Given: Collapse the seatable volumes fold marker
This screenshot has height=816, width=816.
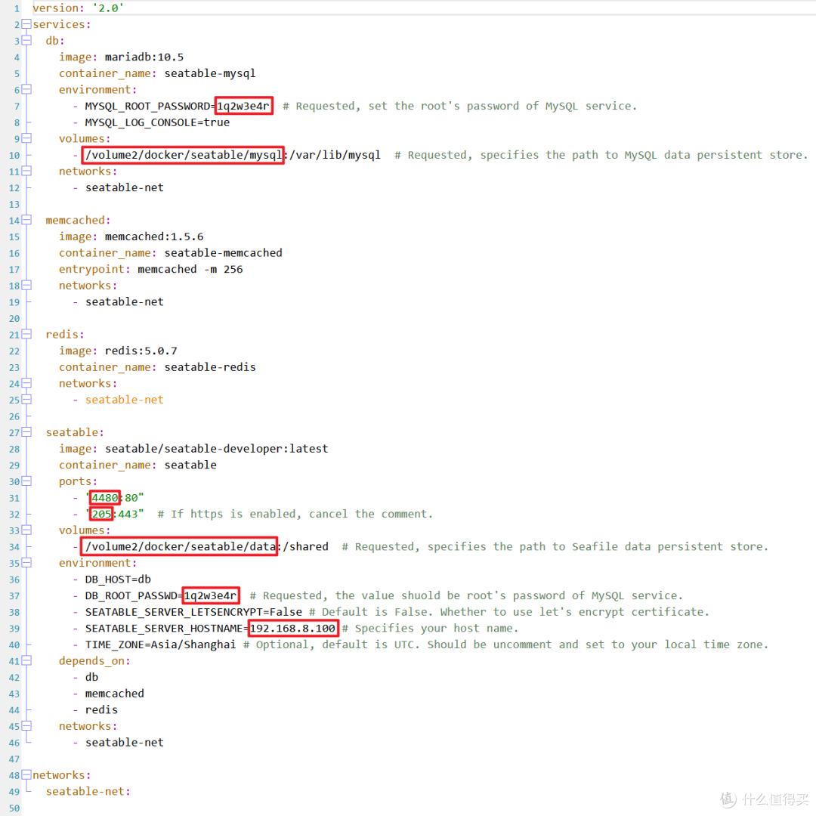Looking at the screenshot, I should tap(26, 530).
